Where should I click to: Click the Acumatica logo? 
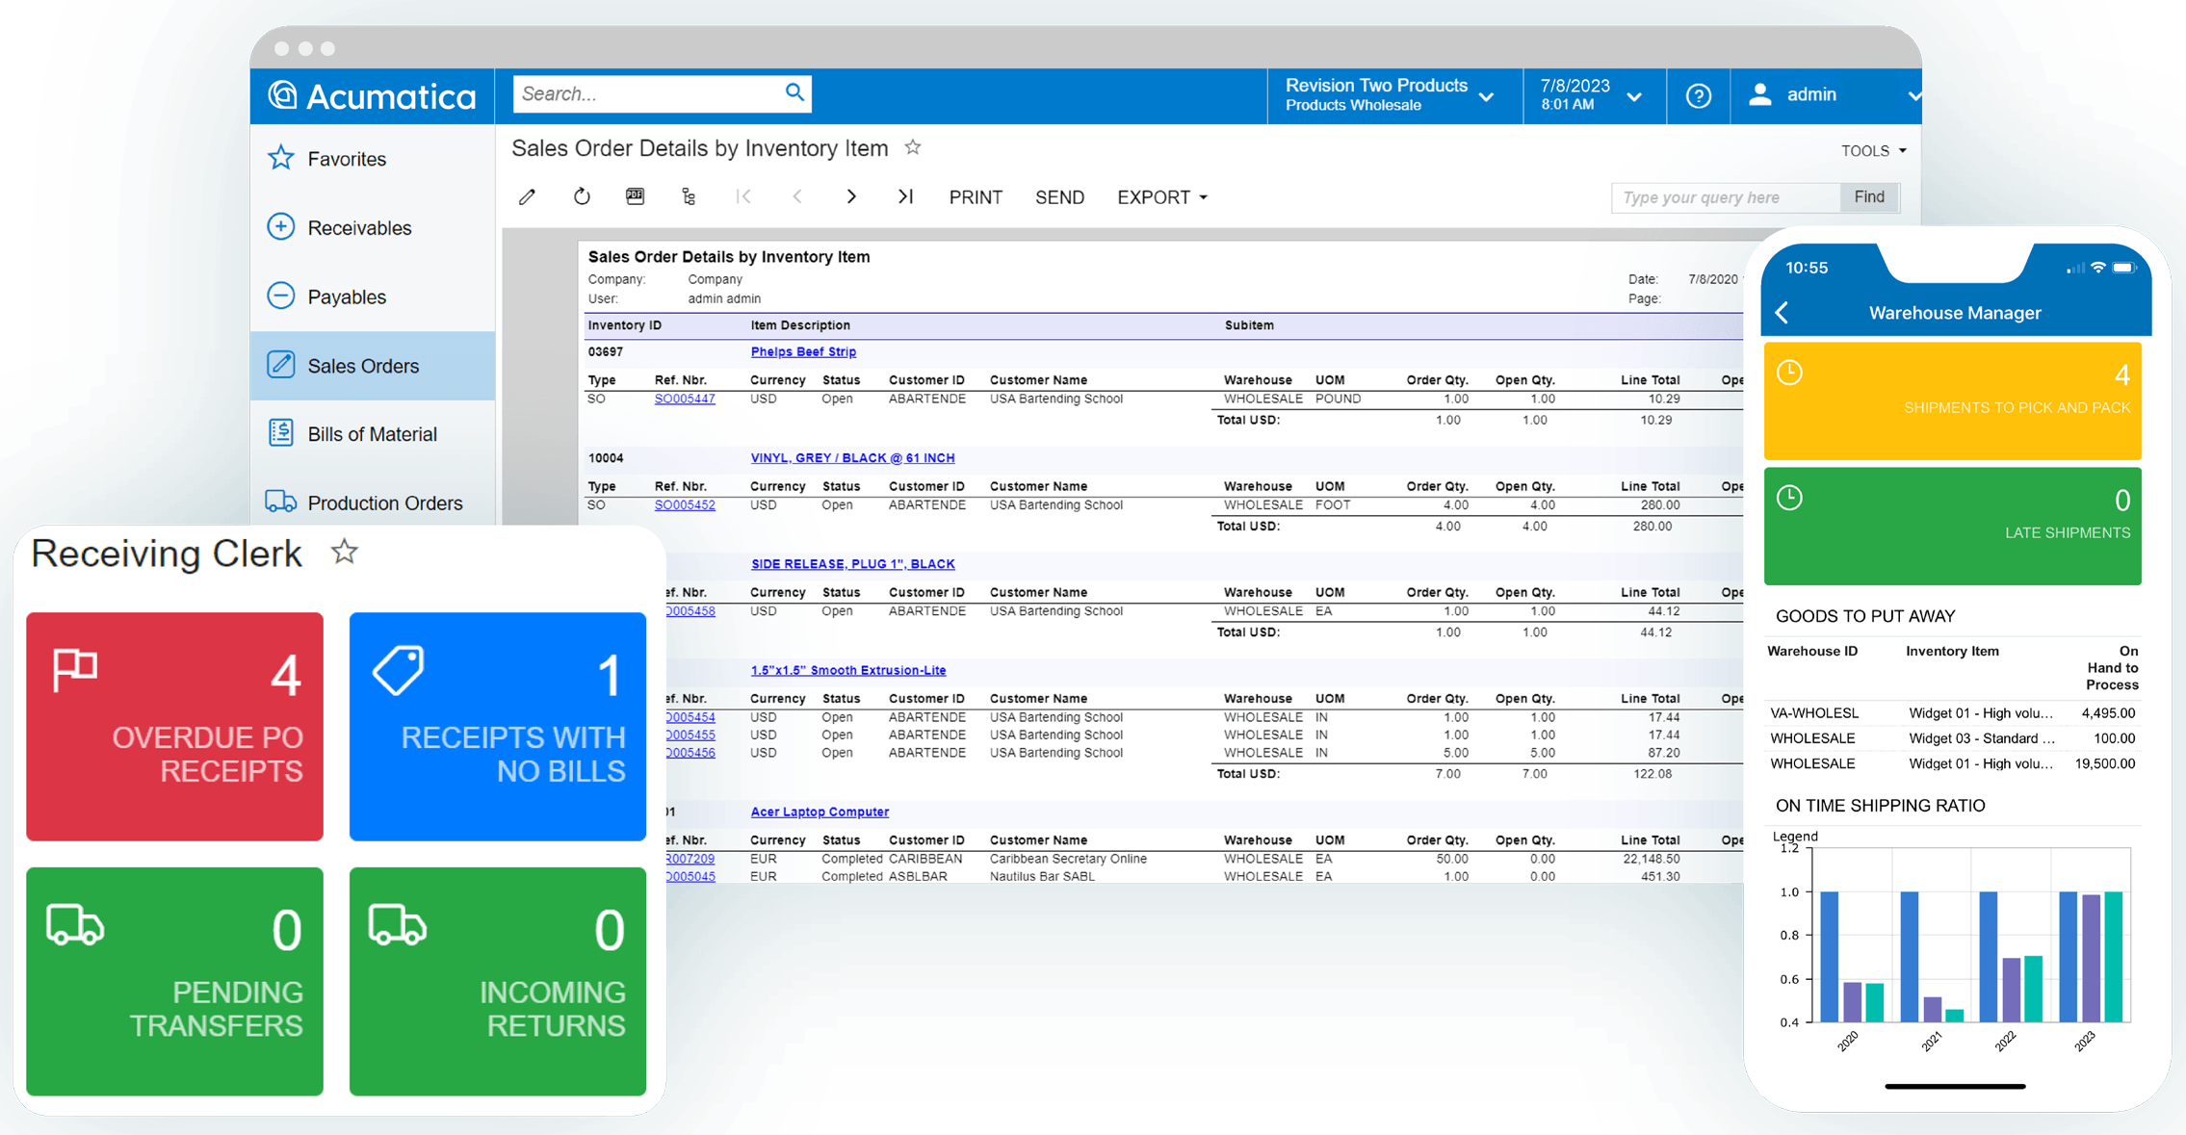(x=372, y=95)
